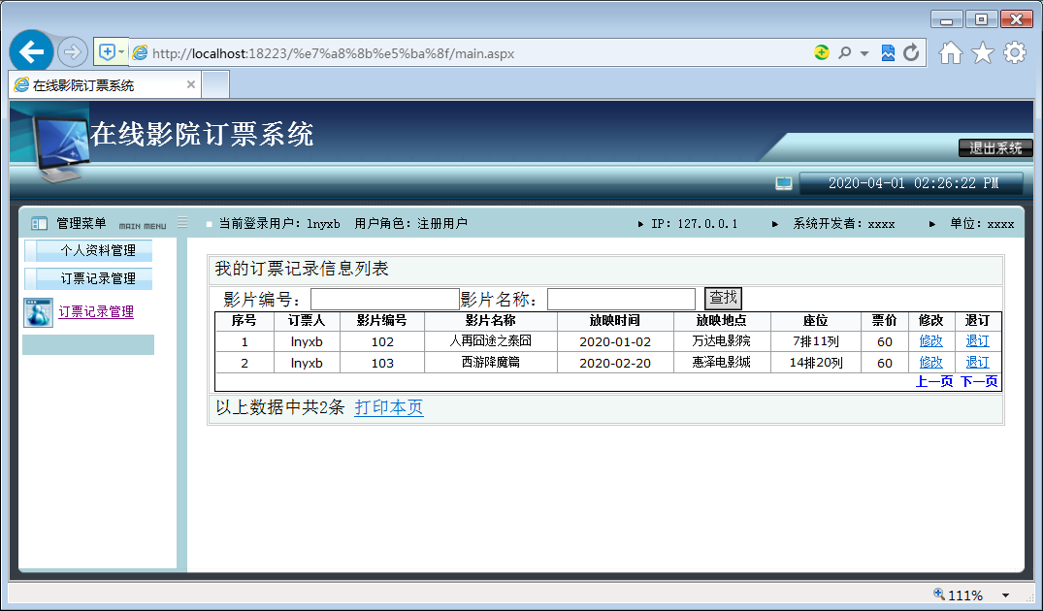This screenshot has height=611, width=1043.
Task: Click seat cell 14排20列
Action: [816, 363]
